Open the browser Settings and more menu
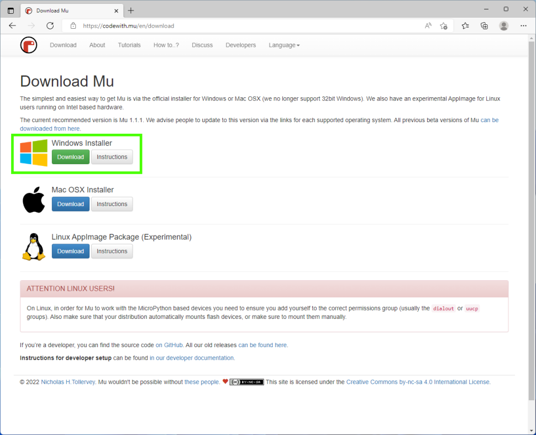The width and height of the screenshot is (536, 435). point(523,25)
